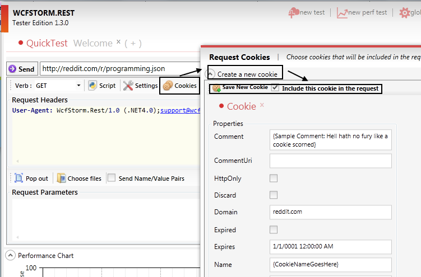Image resolution: width=421 pixels, height=277 pixels.
Task: Open Settings with the wrench icon
Action: coord(128,86)
